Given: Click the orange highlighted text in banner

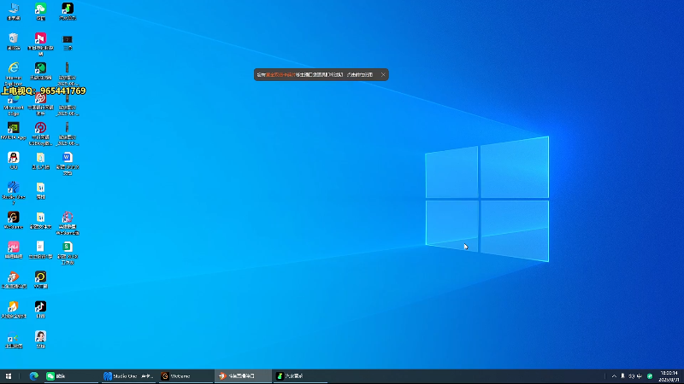Looking at the screenshot, I should coord(280,74).
